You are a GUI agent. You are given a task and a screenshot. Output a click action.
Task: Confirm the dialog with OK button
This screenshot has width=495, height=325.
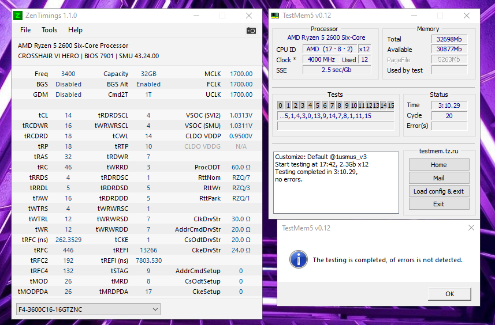tap(449, 294)
